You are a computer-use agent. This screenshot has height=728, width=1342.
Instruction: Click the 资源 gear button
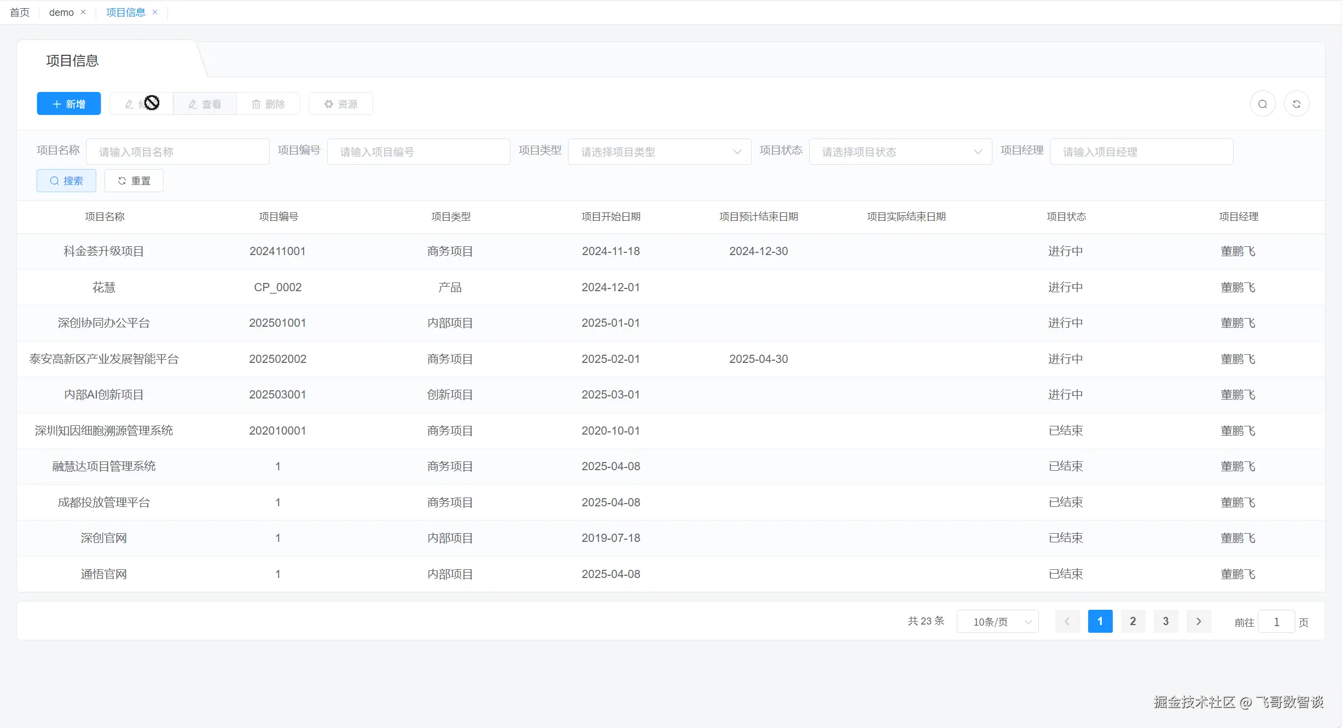pyautogui.click(x=340, y=104)
